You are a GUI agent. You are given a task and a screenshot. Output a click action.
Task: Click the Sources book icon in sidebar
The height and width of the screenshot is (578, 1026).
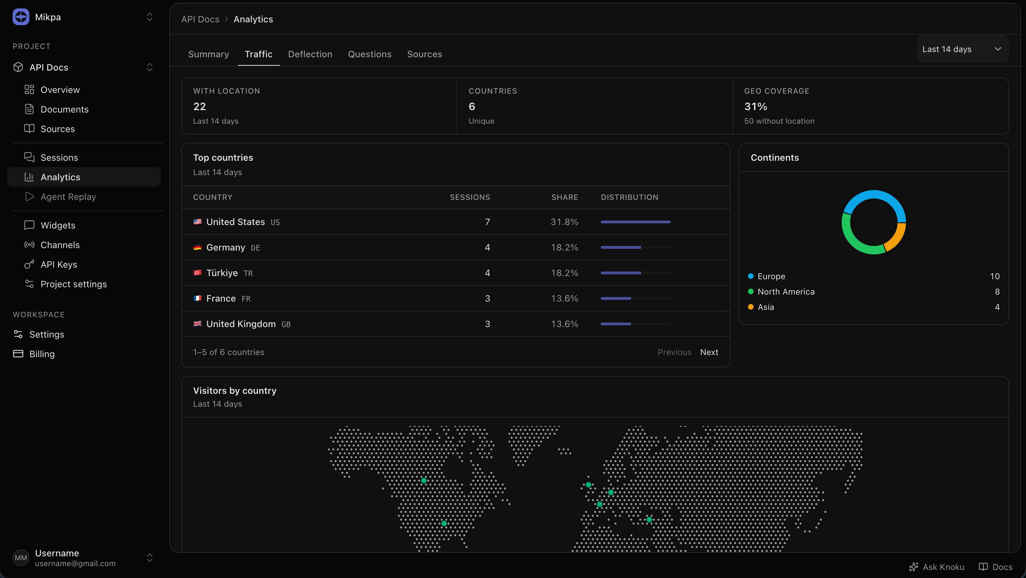point(29,129)
